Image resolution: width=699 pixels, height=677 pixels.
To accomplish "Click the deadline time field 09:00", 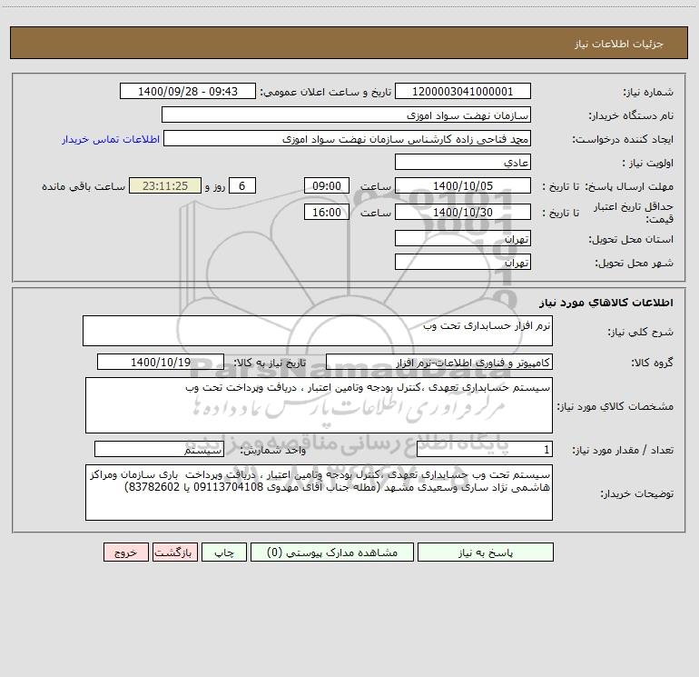I will [x=326, y=185].
